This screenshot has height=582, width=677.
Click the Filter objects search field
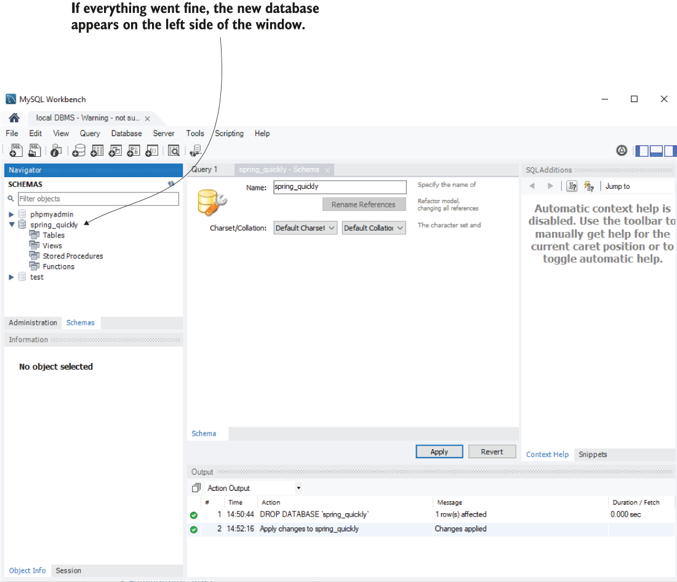tap(98, 199)
